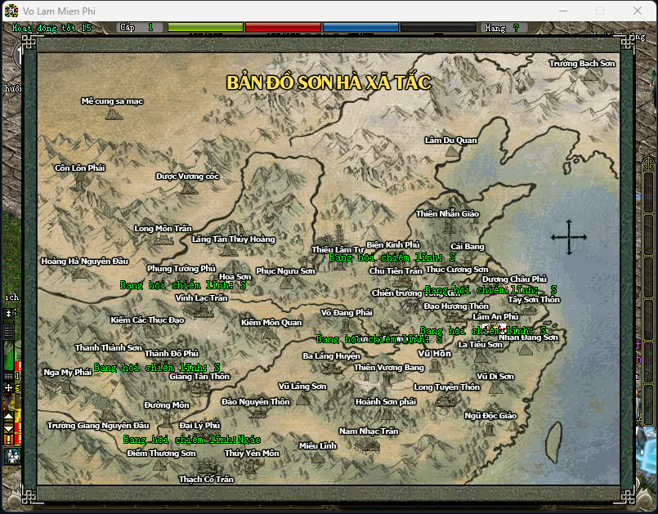
Task: Click the blue mana bar in header
Action: click(360, 27)
